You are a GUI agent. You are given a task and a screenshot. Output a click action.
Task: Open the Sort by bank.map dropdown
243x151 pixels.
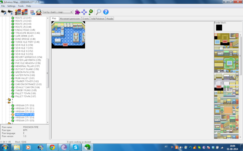click(x=57, y=12)
